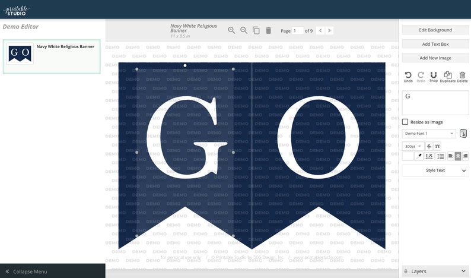
Task: Align text to the right
Action: tap(465, 156)
